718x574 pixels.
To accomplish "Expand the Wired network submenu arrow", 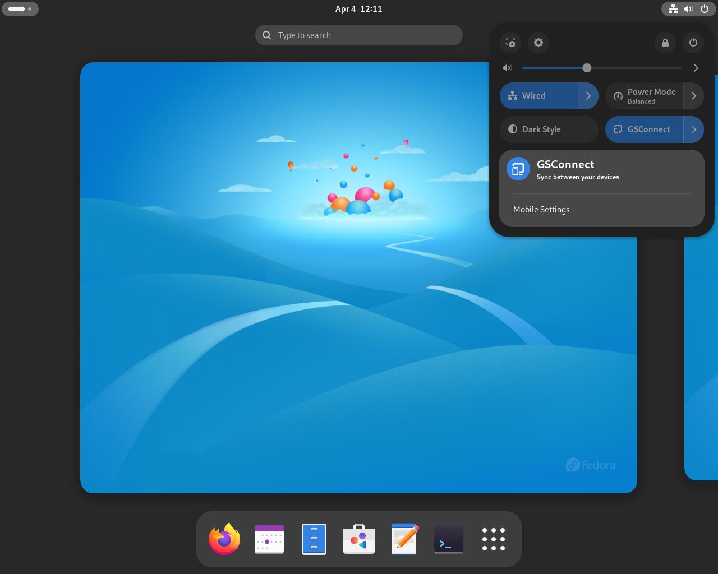I will point(588,96).
